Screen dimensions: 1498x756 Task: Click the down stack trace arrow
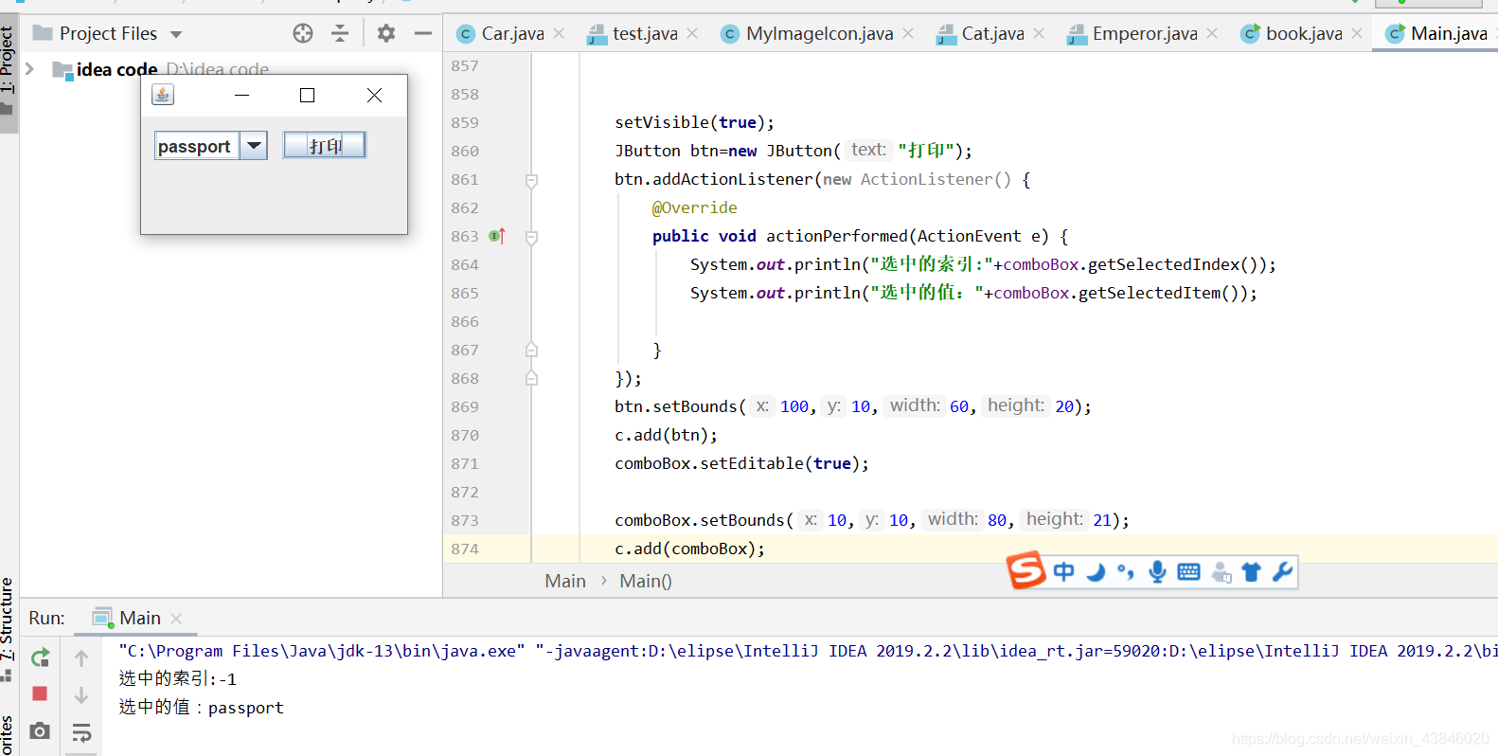point(81,694)
